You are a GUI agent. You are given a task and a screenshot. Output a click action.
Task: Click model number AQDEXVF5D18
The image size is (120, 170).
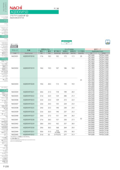[x=29, y=56]
